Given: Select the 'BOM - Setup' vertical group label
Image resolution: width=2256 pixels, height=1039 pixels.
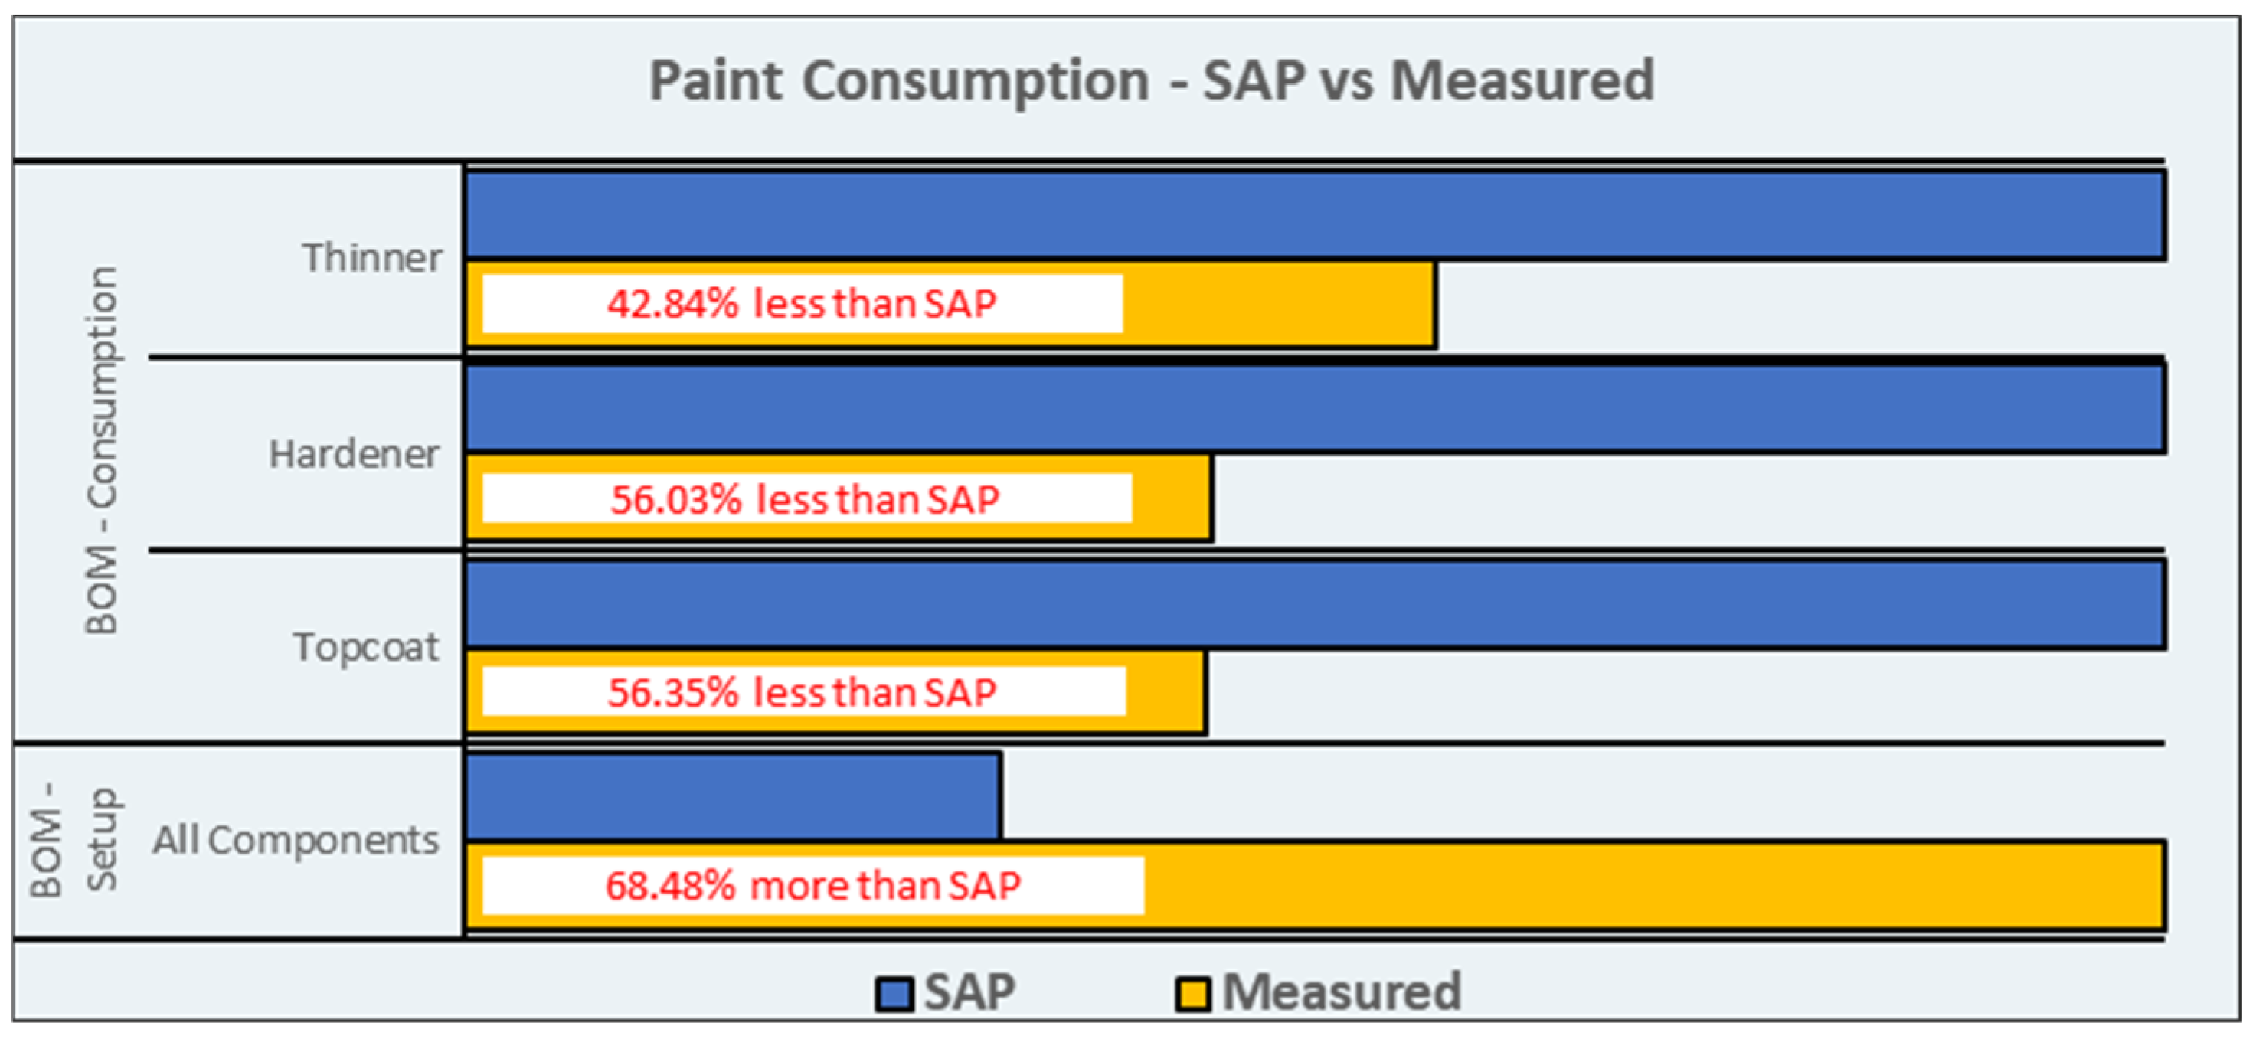Looking at the screenshot, I should (74, 840).
